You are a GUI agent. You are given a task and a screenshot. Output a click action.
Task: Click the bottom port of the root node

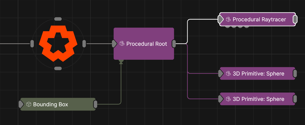click(x=58, y=68)
